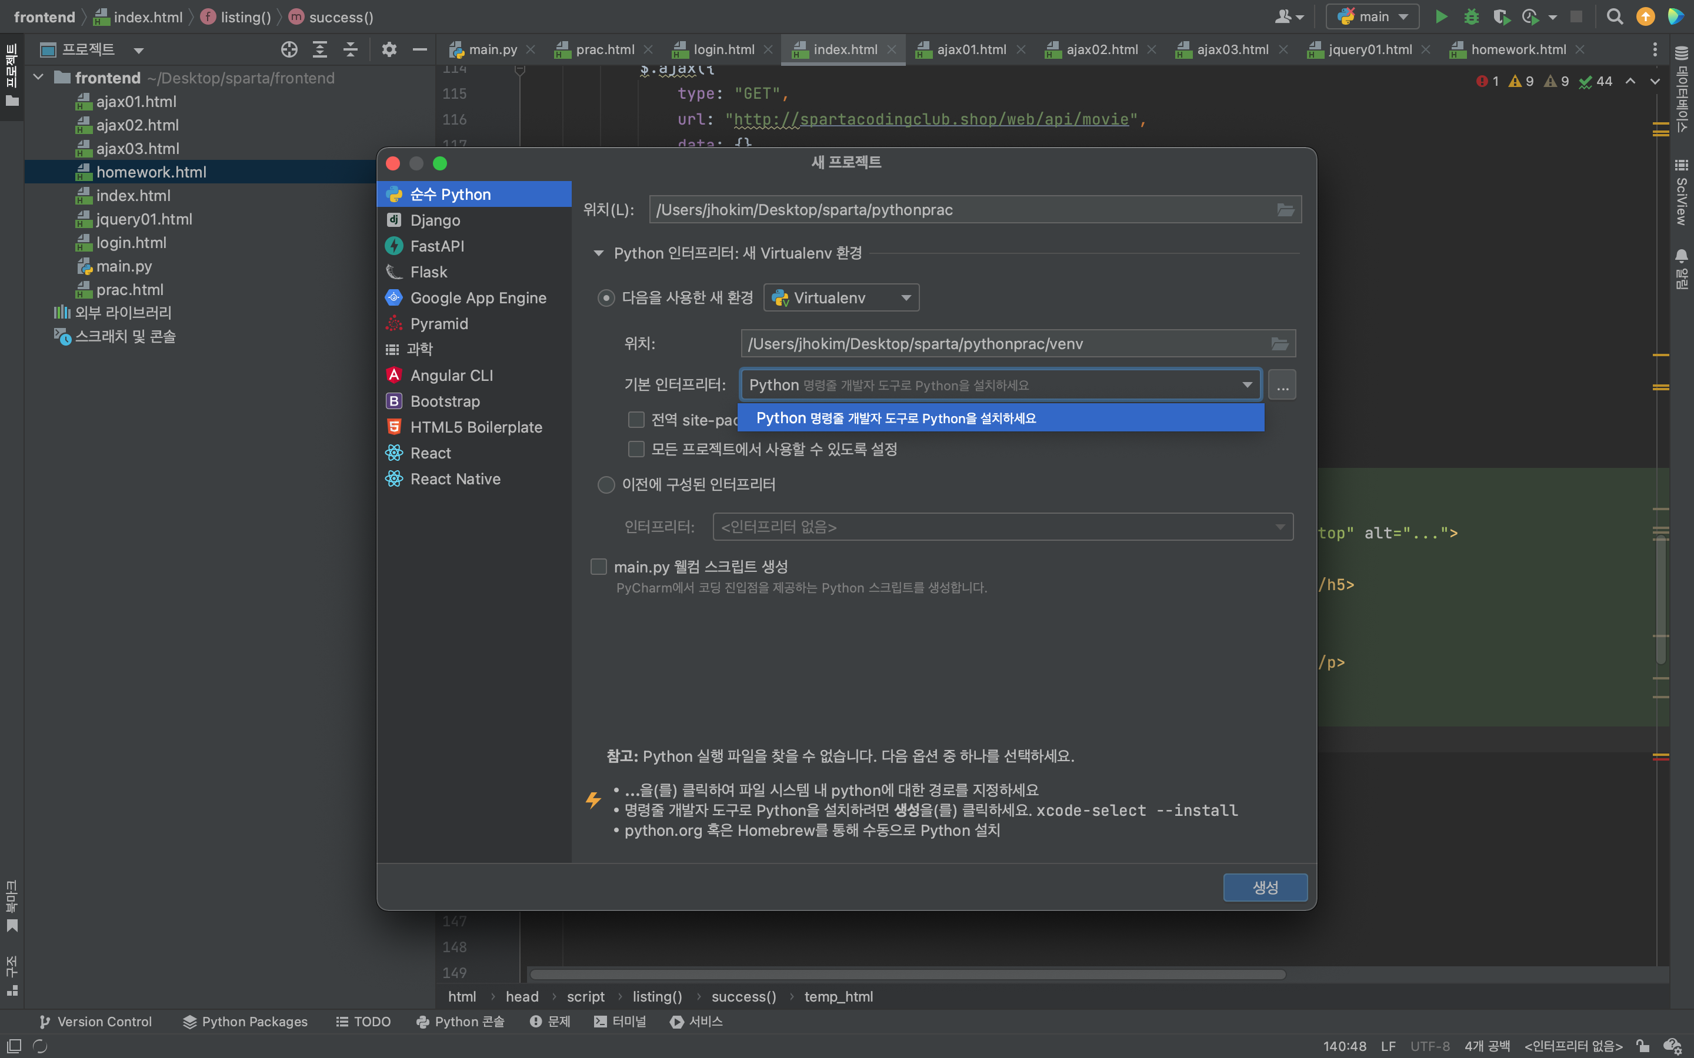The width and height of the screenshot is (1694, 1058).
Task: Open the Bookmarks side panel
Action: pyautogui.click(x=12, y=906)
